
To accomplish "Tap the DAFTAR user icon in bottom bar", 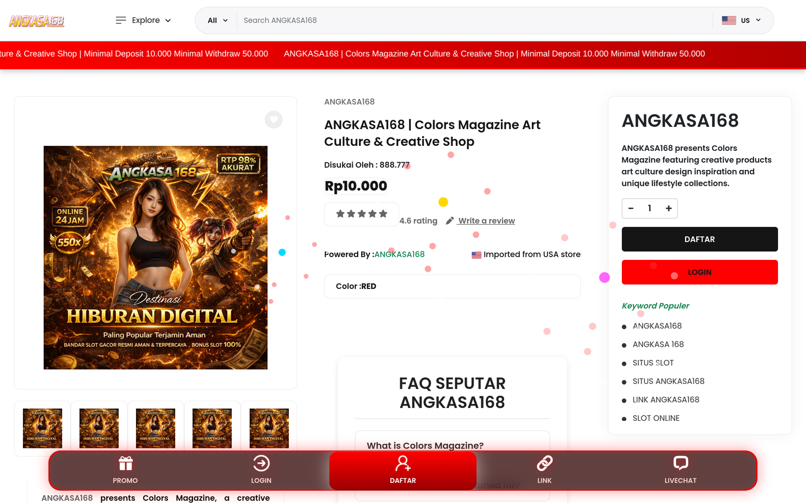I will pos(403,463).
